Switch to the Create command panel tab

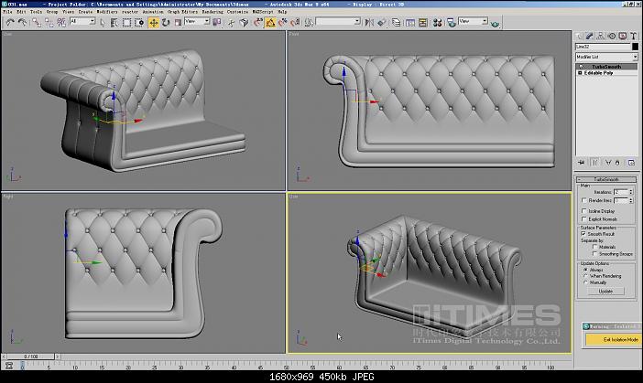(x=579, y=36)
